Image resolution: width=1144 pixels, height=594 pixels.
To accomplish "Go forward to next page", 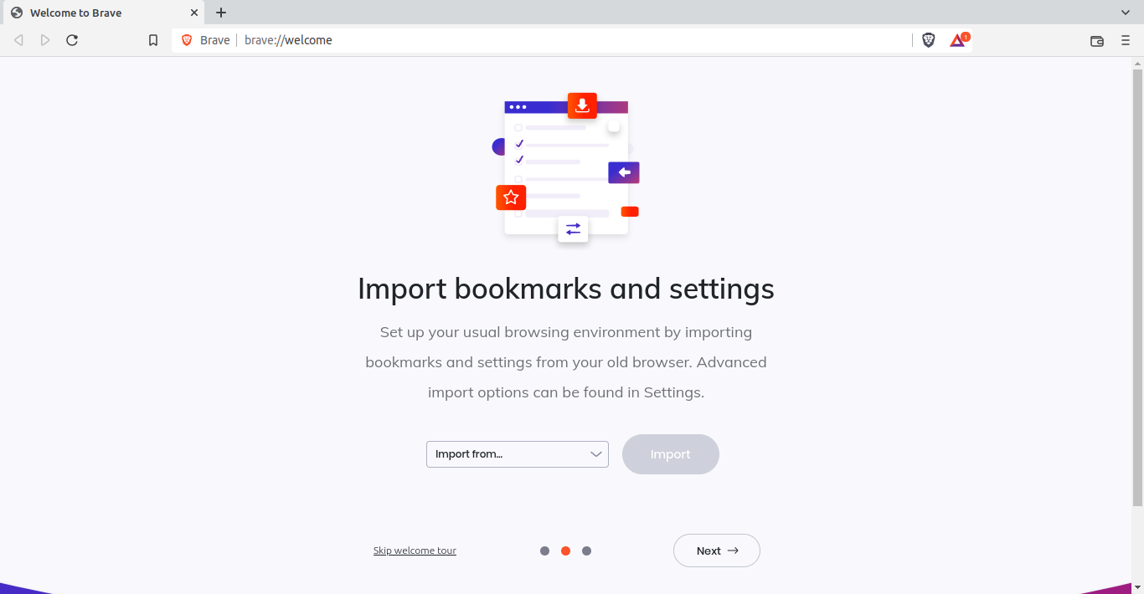I will click(45, 40).
